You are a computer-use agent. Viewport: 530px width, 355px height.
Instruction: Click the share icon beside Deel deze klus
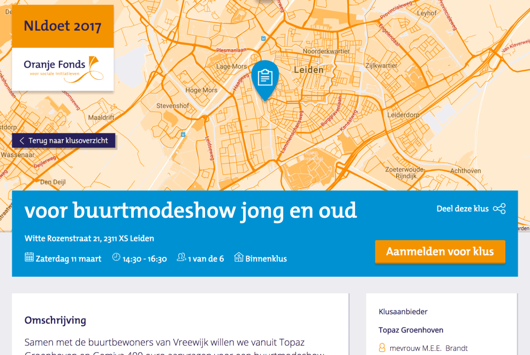point(499,209)
